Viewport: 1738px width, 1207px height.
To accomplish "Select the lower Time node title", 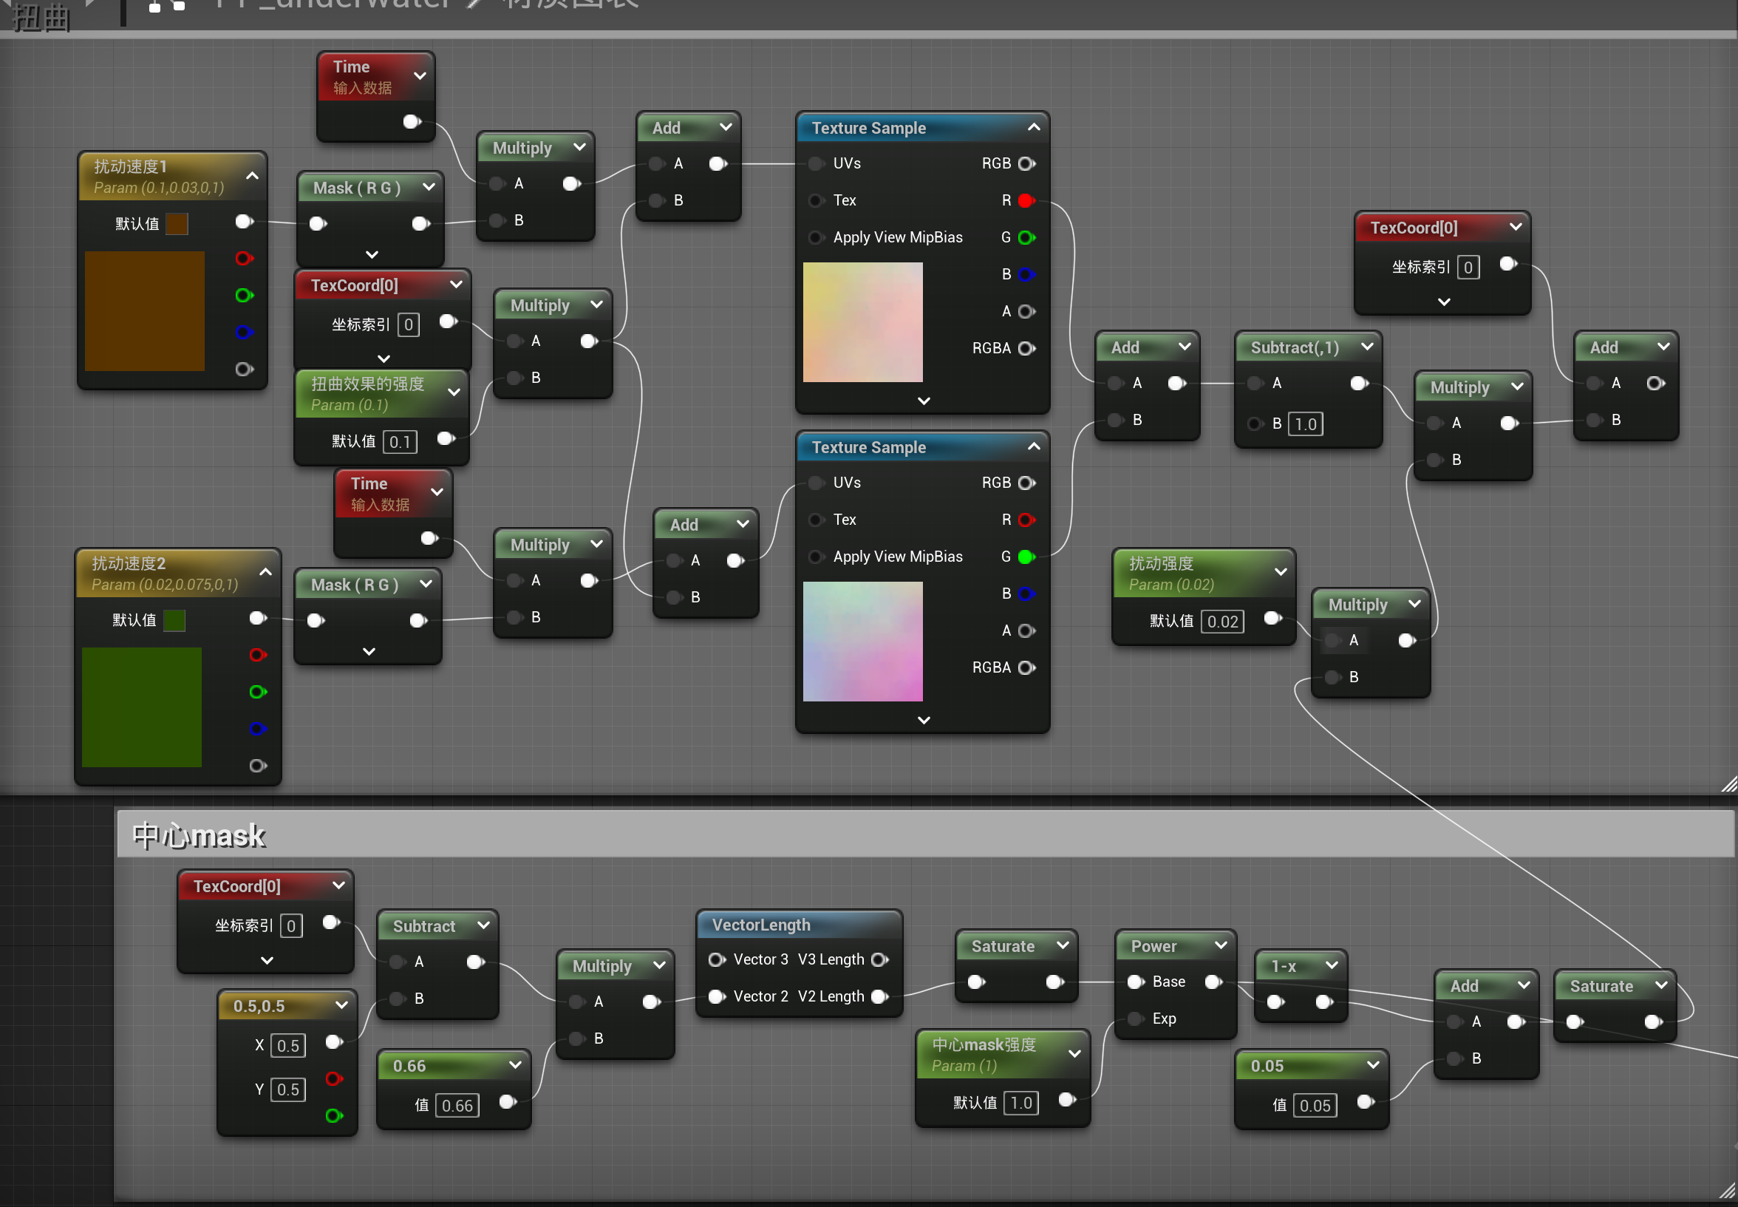I will [369, 483].
